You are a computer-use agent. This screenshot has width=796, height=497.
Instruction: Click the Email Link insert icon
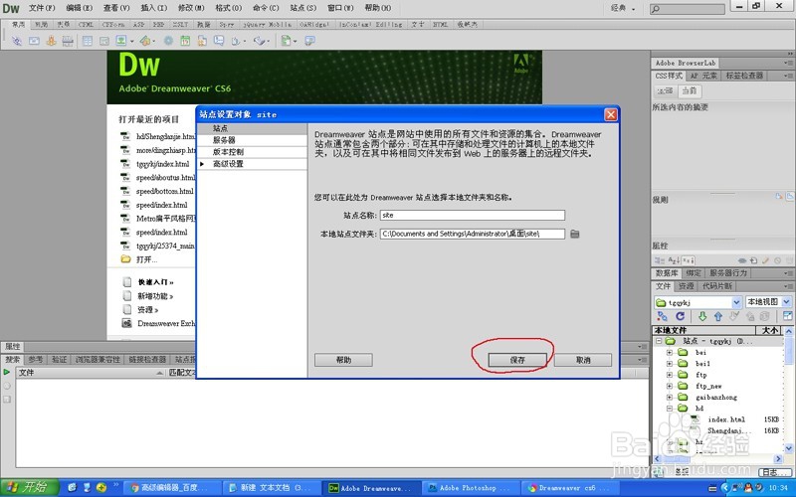[x=34, y=41]
